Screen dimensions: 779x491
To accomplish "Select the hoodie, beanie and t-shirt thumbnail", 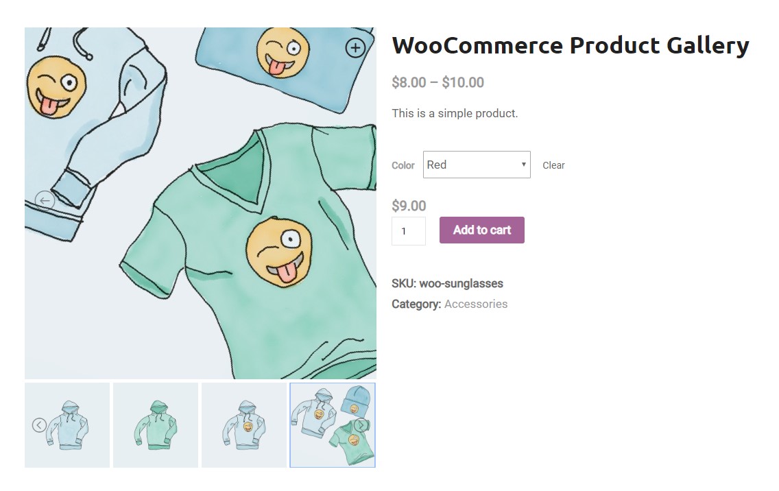I will pos(333,425).
